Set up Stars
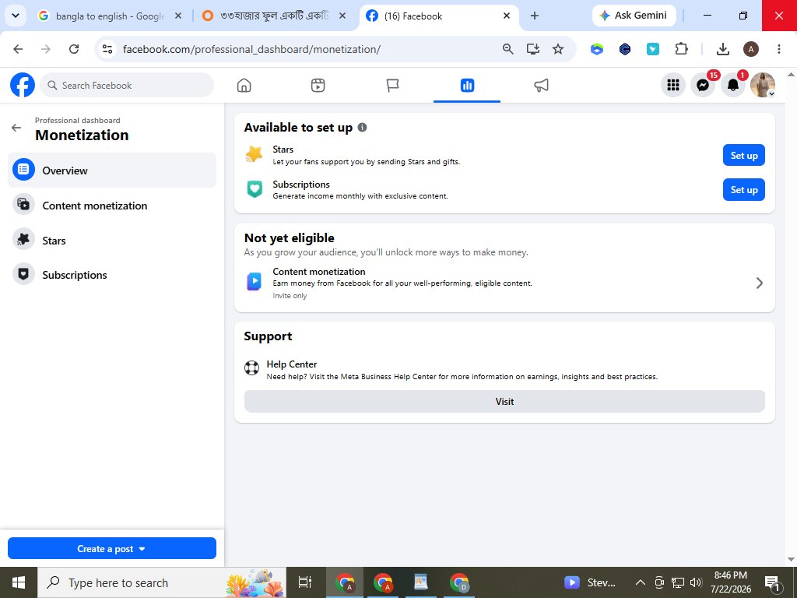 (743, 155)
